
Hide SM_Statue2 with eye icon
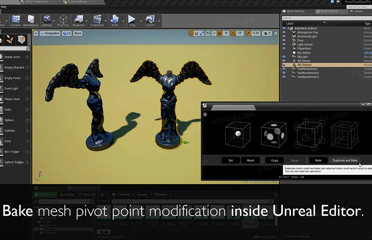click(x=284, y=65)
